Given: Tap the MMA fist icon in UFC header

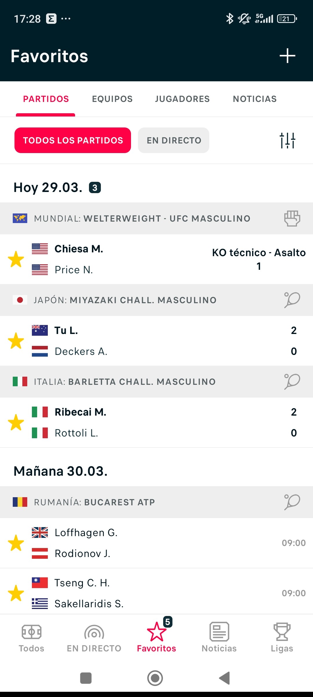Looking at the screenshot, I should tap(292, 218).
